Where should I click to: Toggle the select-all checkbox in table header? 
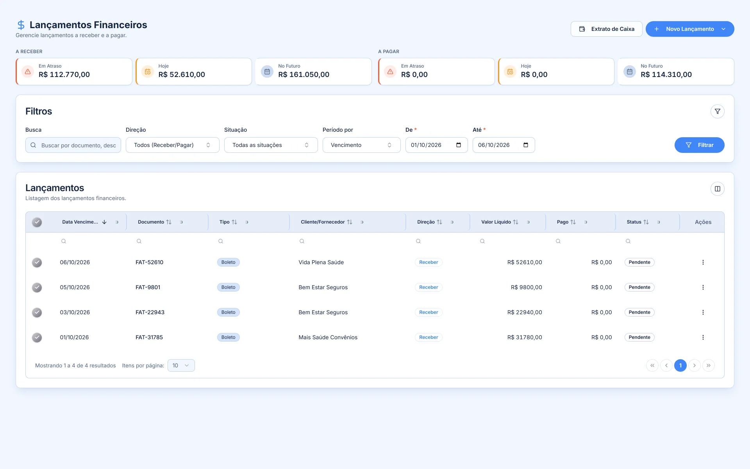tap(37, 222)
